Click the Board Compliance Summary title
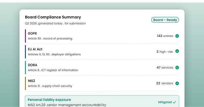 point(53,17)
